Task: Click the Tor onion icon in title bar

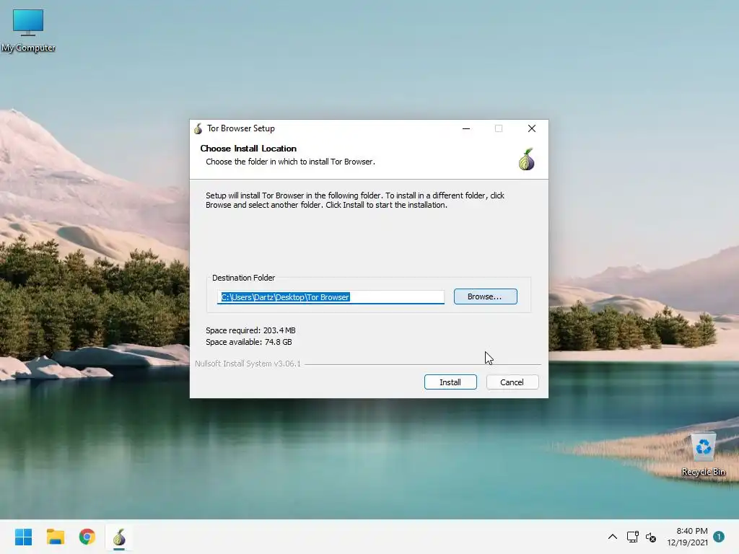Action: tap(198, 128)
